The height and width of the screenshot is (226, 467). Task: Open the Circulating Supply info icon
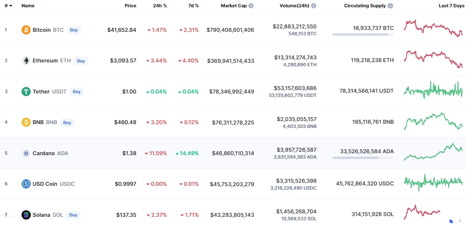[391, 6]
